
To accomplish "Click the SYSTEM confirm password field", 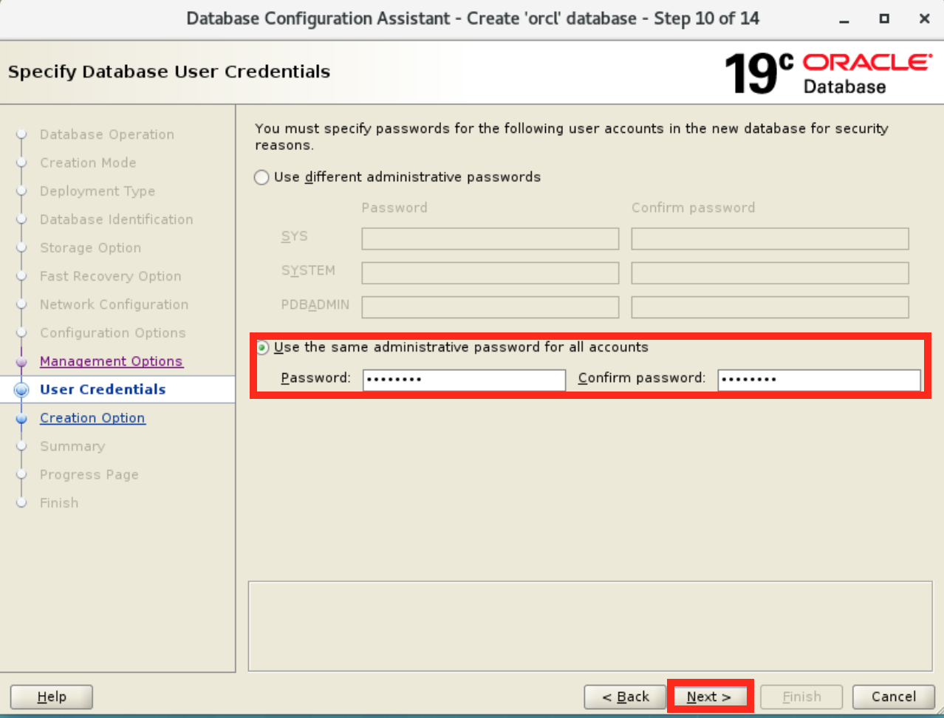I will click(770, 273).
